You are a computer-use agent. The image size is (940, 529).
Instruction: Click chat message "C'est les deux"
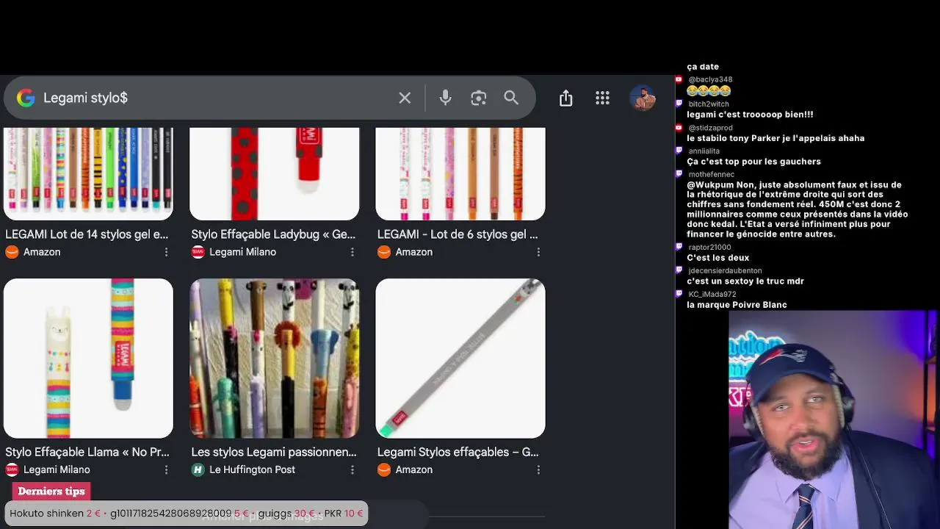coord(718,258)
